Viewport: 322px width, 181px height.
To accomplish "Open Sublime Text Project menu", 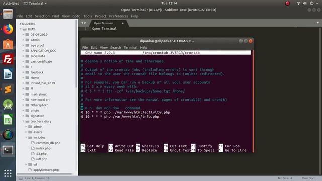I will coord(101,16).
